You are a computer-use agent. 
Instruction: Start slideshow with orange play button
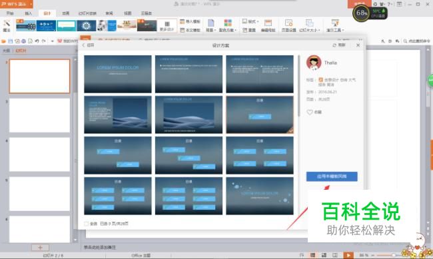click(x=348, y=255)
